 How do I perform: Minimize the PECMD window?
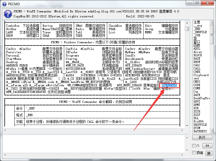coord(190,3)
